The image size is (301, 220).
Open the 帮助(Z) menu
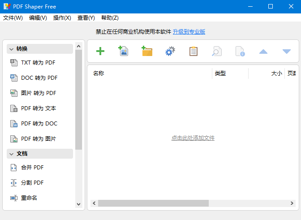pyautogui.click(x=110, y=18)
